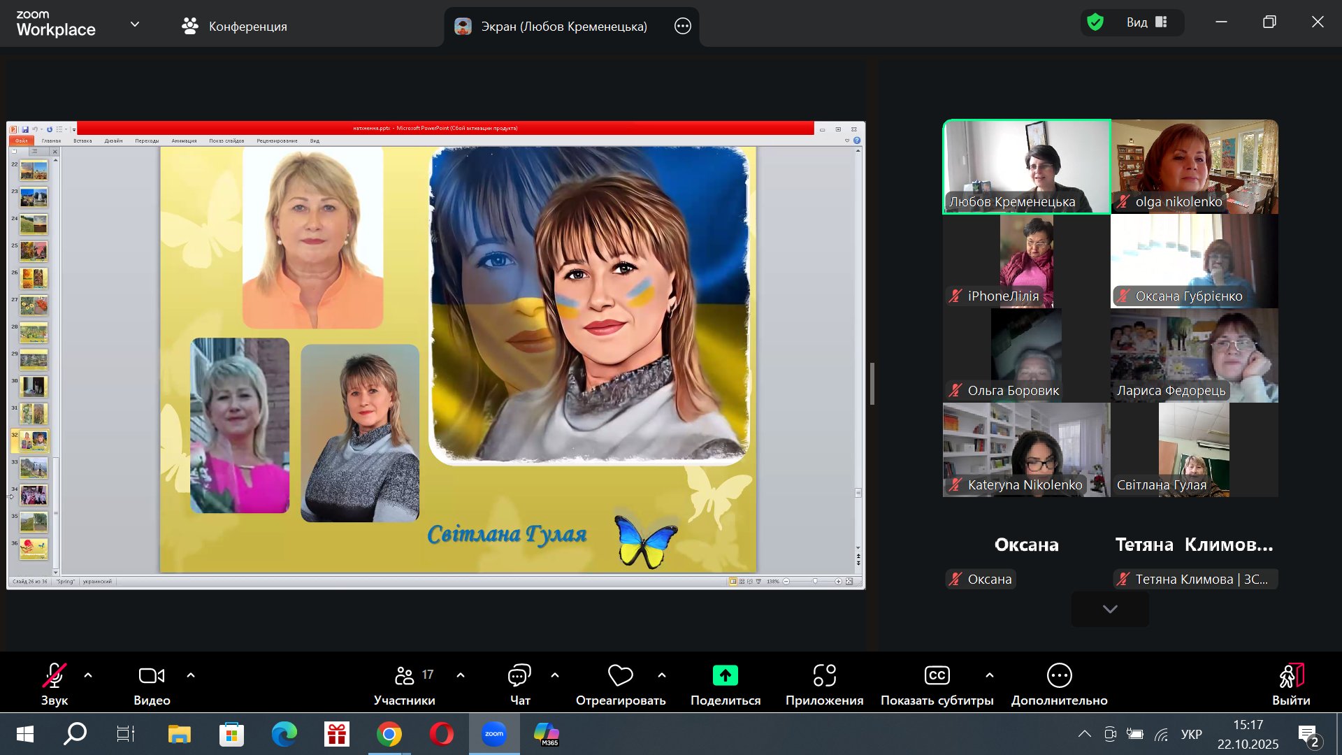Switch to the Конференция tab
This screenshot has height=755, width=1342.
pyautogui.click(x=234, y=27)
